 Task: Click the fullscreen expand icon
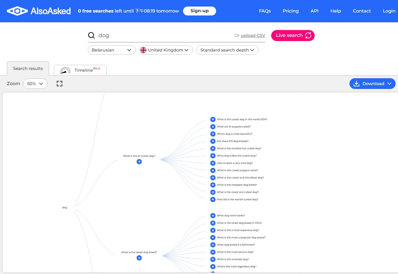[60, 84]
